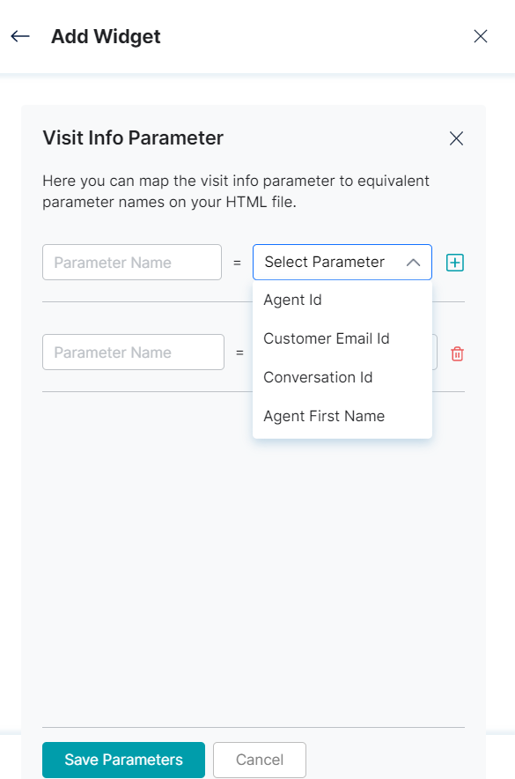Click the Add Widget title
The image size is (515, 779).
pos(106,36)
